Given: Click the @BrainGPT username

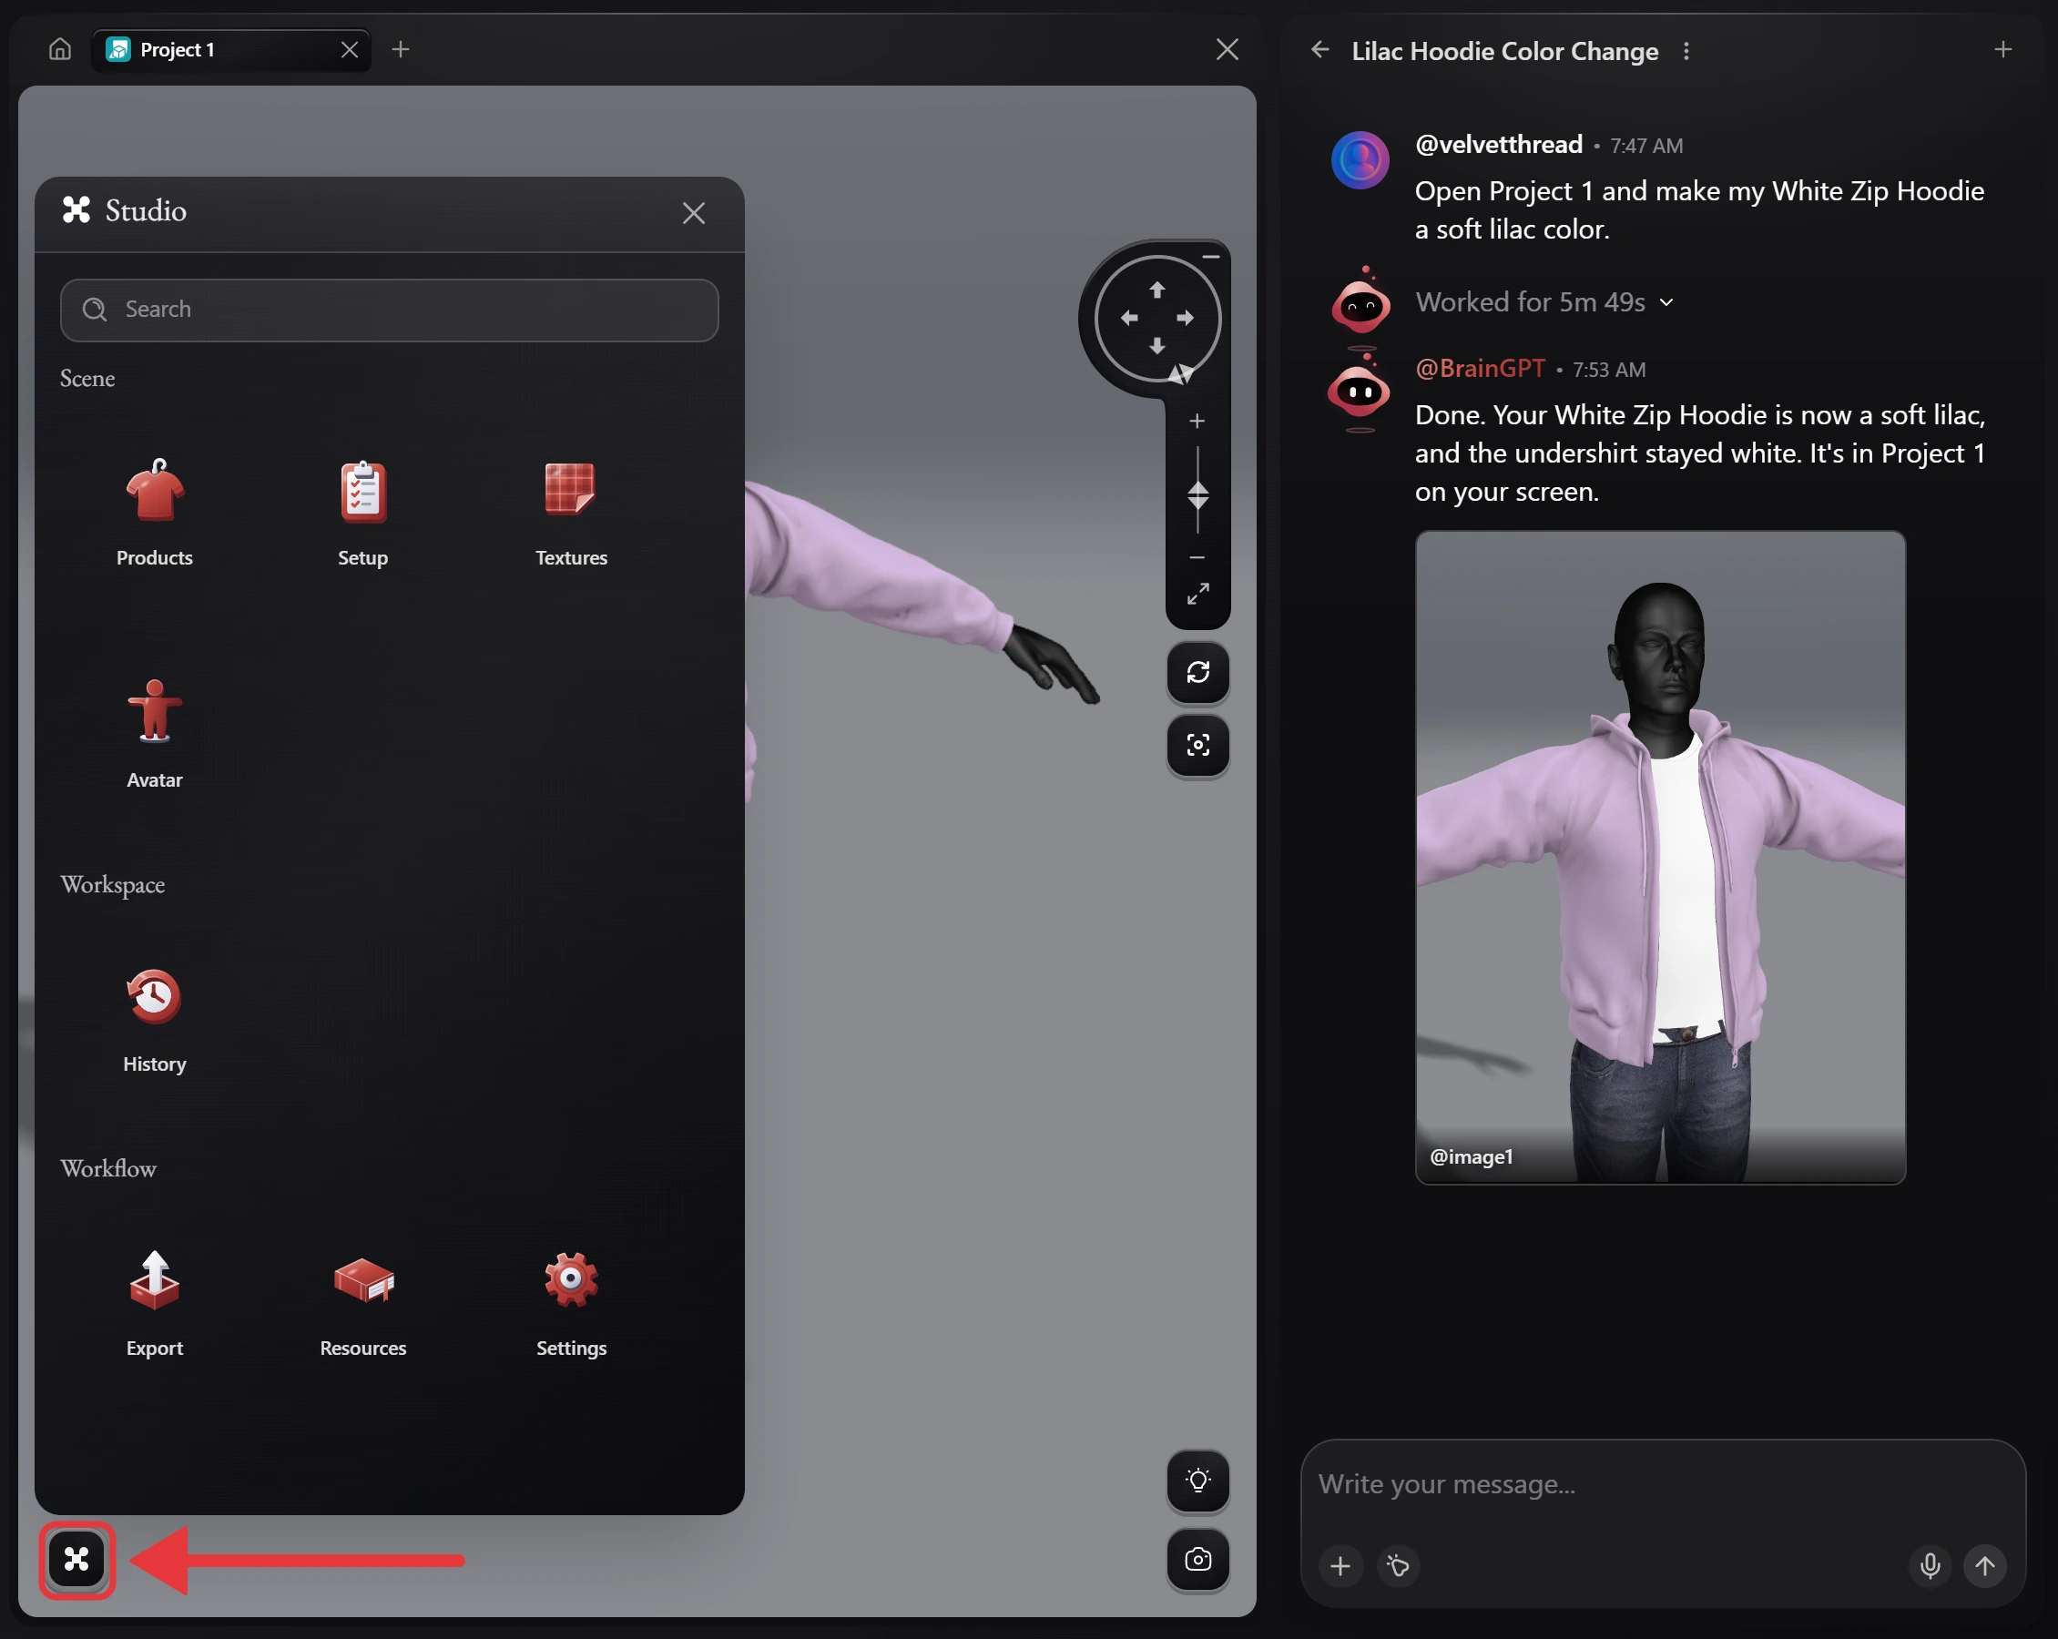Looking at the screenshot, I should [1480, 369].
